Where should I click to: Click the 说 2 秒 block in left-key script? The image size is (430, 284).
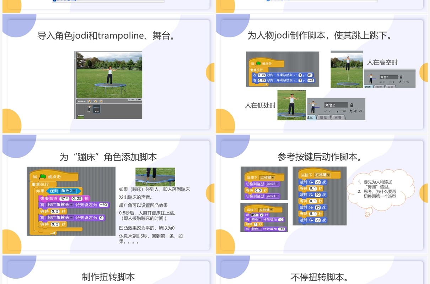(x=257, y=215)
